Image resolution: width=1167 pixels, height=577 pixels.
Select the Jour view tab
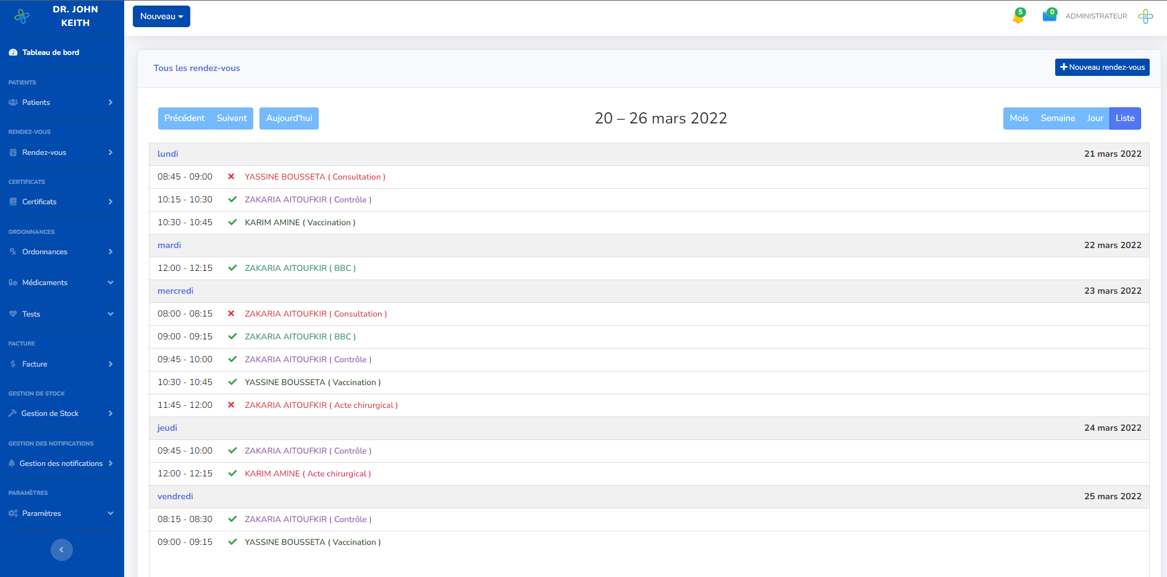pyautogui.click(x=1095, y=118)
